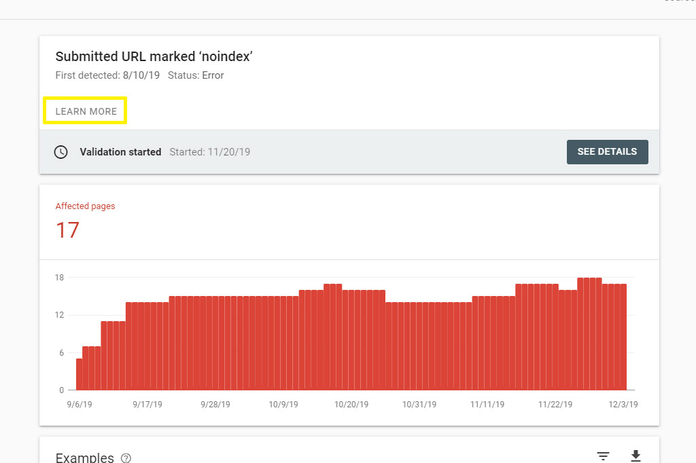
Task: Click the 11/22/19 axis date label
Action: (x=555, y=405)
